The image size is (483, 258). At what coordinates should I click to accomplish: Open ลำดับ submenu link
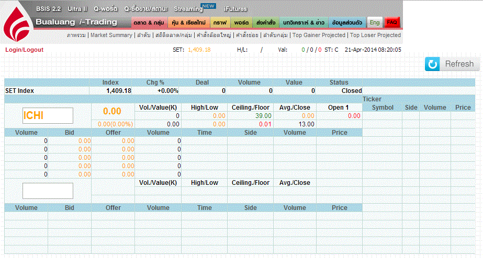143,35
